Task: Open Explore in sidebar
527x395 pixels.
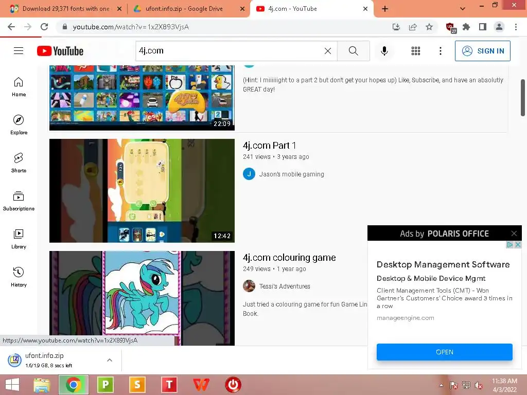Action: (x=19, y=125)
